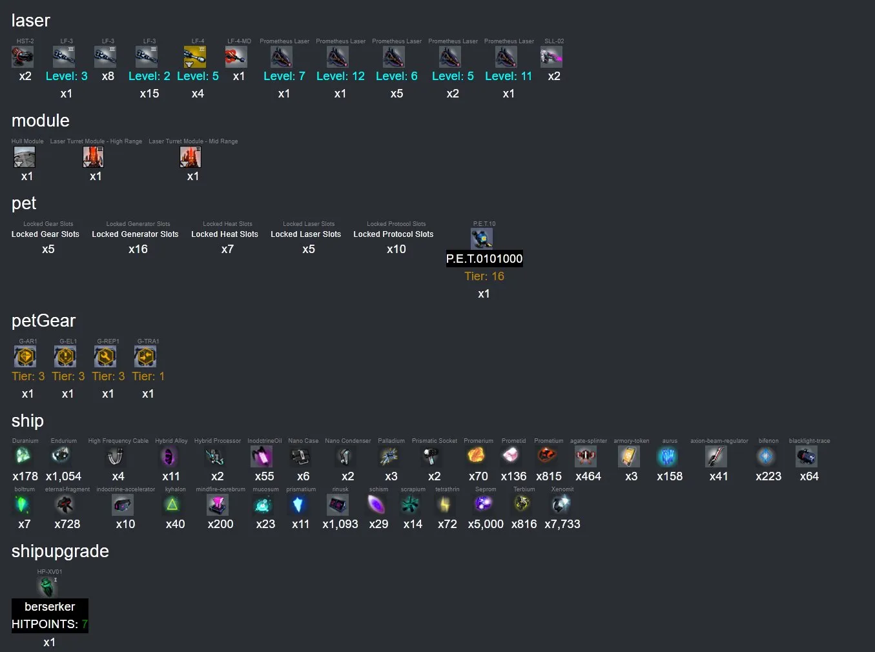The height and width of the screenshot is (652, 875).
Task: Click the blacklight-trace icon
Action: pos(807,456)
